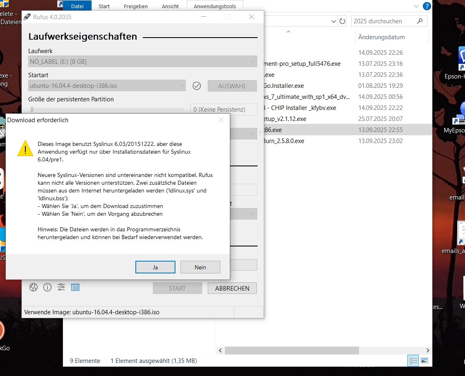The height and width of the screenshot is (376, 465).
Task: Open the Startart ISO dropdown
Action: 107,86
